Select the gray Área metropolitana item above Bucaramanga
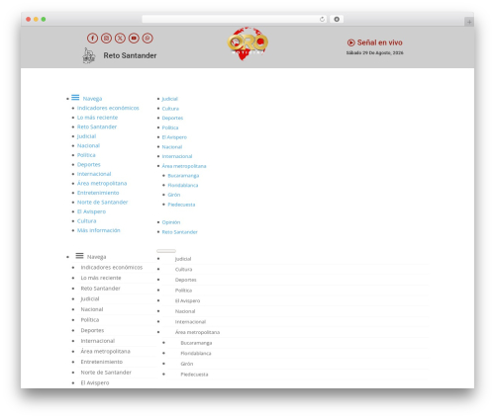Screen dimensions: 495x418 197,332
